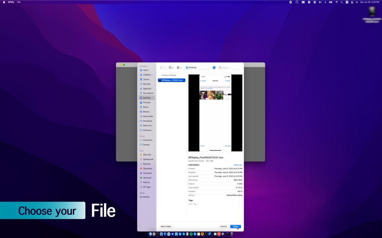The width and height of the screenshot is (382, 238).
Task: Click the 886×1920 Dimensions value
Action: pyautogui.click(x=238, y=180)
